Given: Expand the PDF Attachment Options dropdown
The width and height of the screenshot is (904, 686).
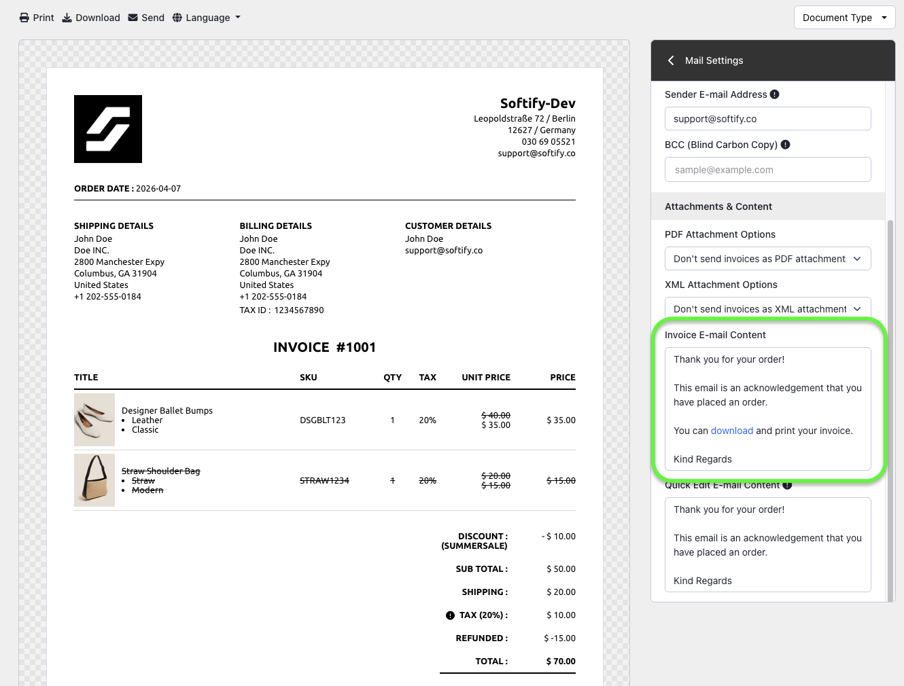Looking at the screenshot, I should pos(767,259).
